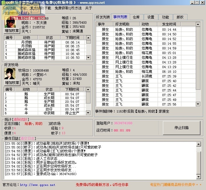
Task: Click the friend ranch avatar thumbnail
Action: click(x=10, y=74)
